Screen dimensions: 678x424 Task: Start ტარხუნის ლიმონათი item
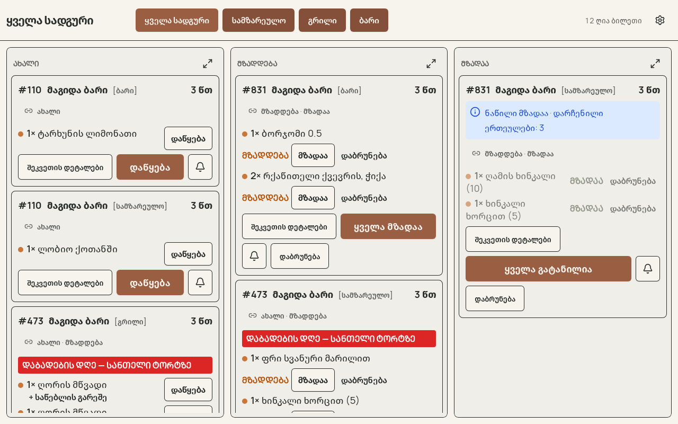click(188, 138)
